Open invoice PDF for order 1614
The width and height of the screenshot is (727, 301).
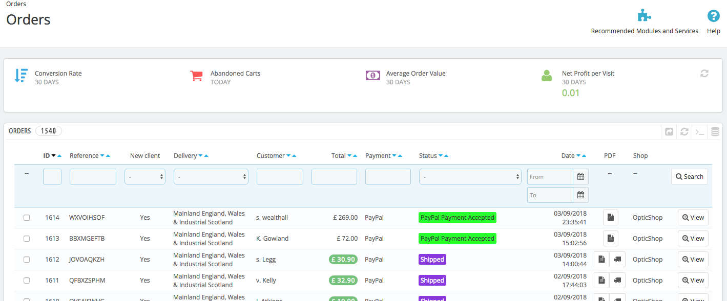tap(610, 218)
